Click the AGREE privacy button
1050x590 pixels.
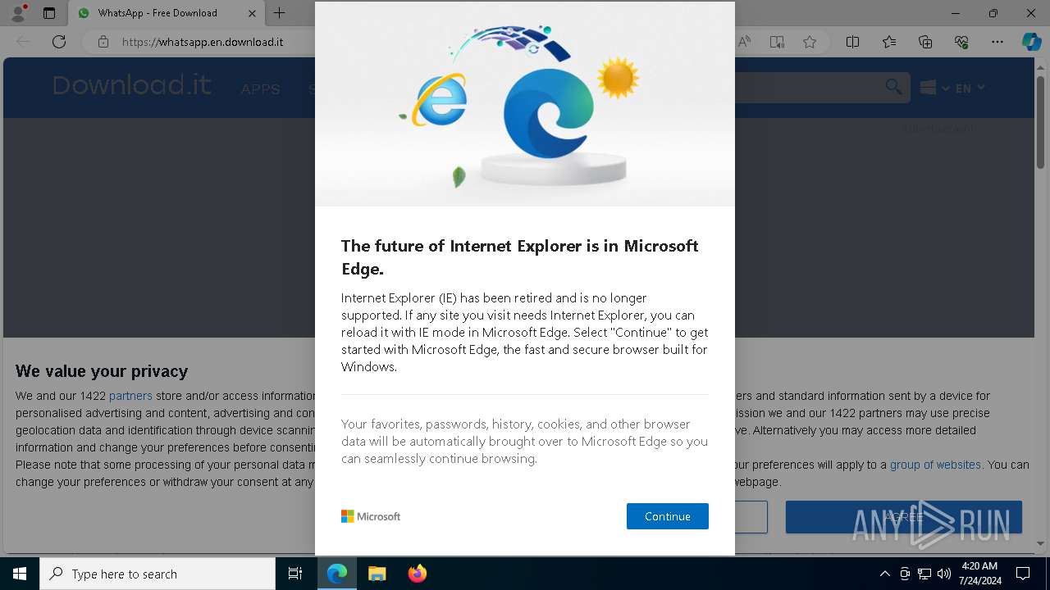[904, 517]
